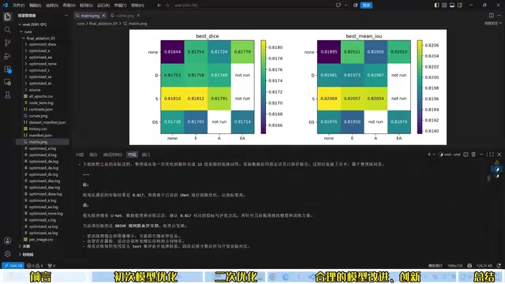Expand the Outline section in Explorer
This screenshot has height=284, width=505.
point(24,246)
